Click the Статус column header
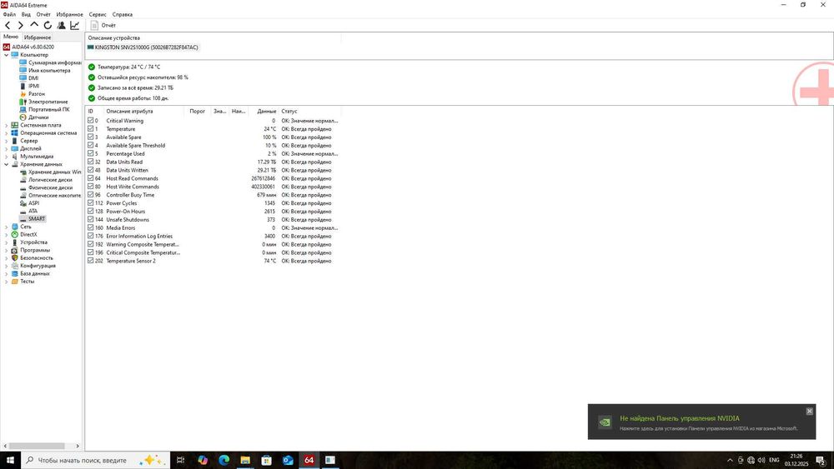The height and width of the screenshot is (469, 834). 310,111
